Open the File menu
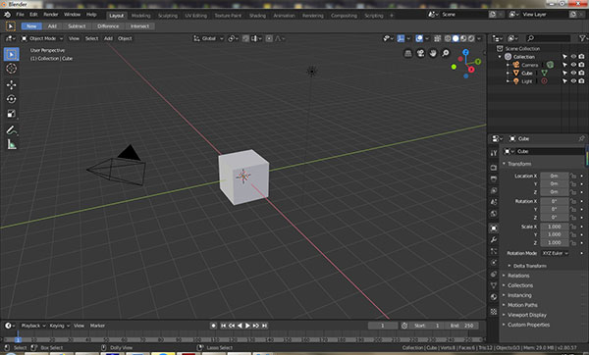 20,15
